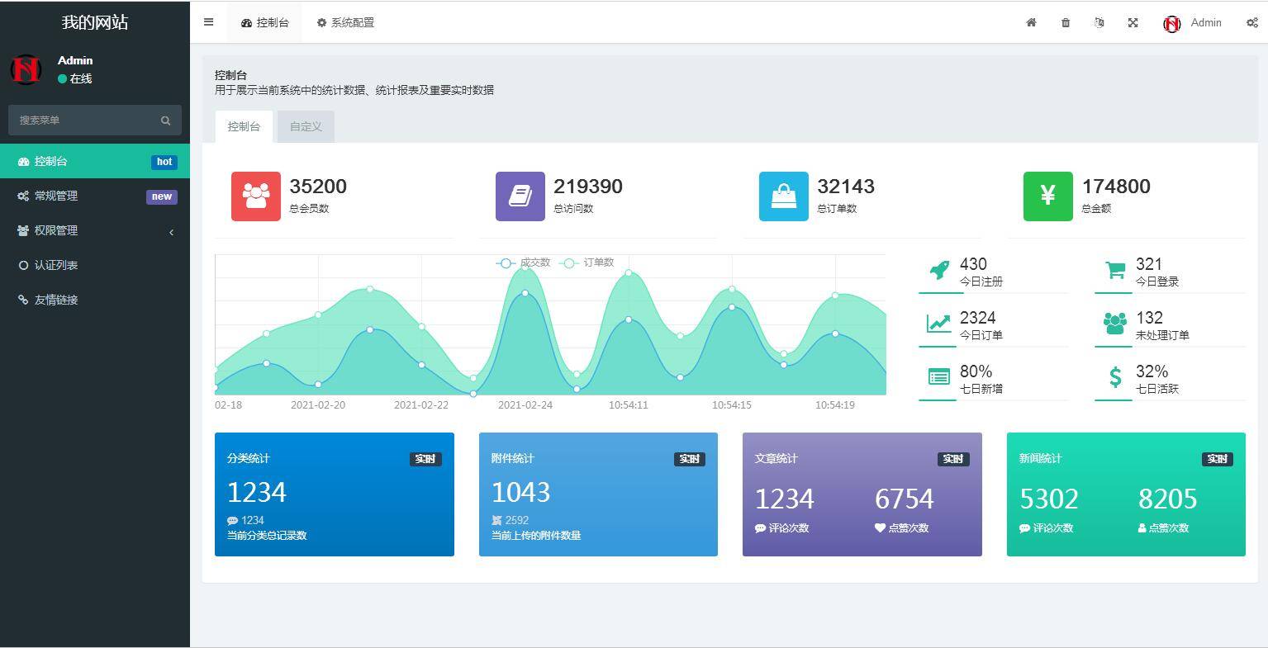Click the home icon in top bar
This screenshot has height=648, width=1268.
pyautogui.click(x=1031, y=22)
